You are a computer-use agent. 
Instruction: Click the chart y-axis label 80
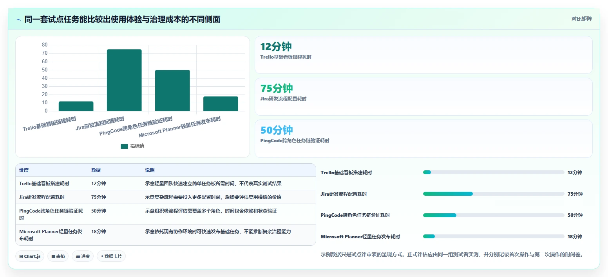click(x=45, y=45)
